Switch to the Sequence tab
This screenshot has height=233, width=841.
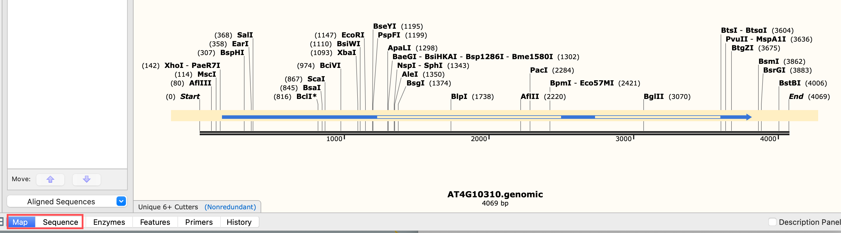pyautogui.click(x=60, y=222)
